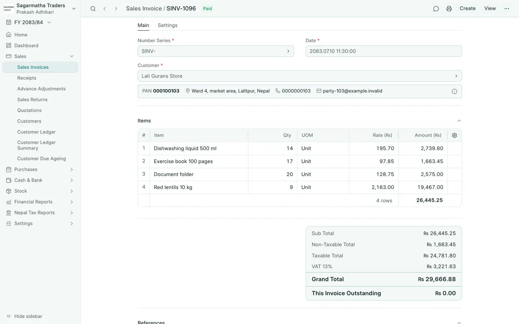
Task: Collapse the Sales sidebar section
Action: [72, 57]
